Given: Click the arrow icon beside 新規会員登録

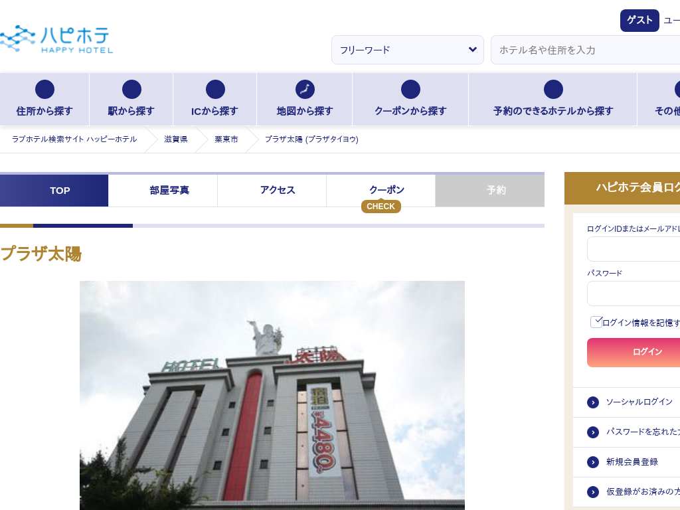Looking at the screenshot, I should point(593,462).
